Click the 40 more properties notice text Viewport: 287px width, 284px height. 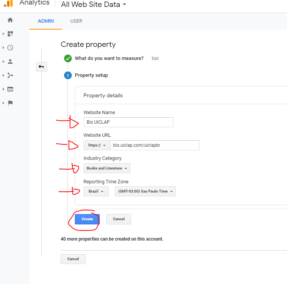coord(112,239)
